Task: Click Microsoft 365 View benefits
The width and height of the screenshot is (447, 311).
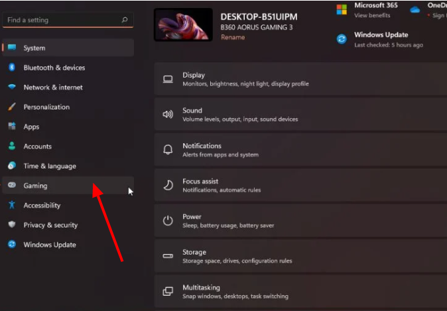Action: point(372,15)
